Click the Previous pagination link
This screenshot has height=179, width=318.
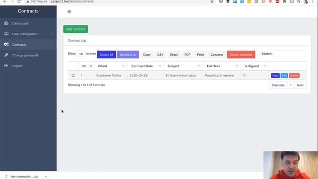(x=278, y=85)
